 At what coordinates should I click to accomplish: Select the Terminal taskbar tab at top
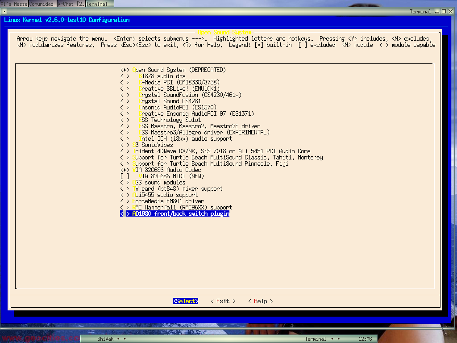click(x=100, y=4)
